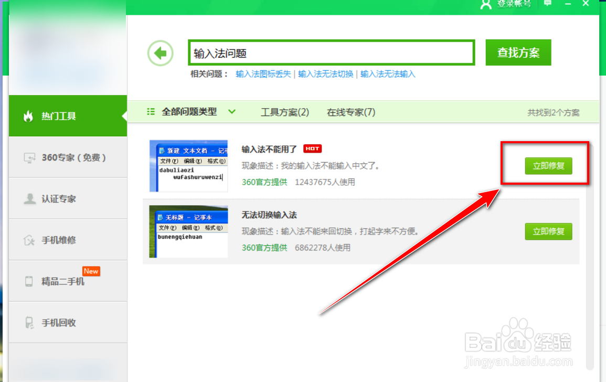Select 手机维修 in the sidebar

tap(68, 240)
